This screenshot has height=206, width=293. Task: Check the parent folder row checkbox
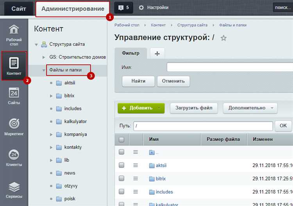point(121,152)
